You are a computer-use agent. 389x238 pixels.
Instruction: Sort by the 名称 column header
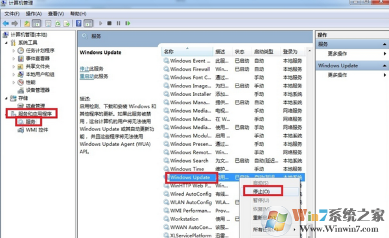[x=187, y=52]
